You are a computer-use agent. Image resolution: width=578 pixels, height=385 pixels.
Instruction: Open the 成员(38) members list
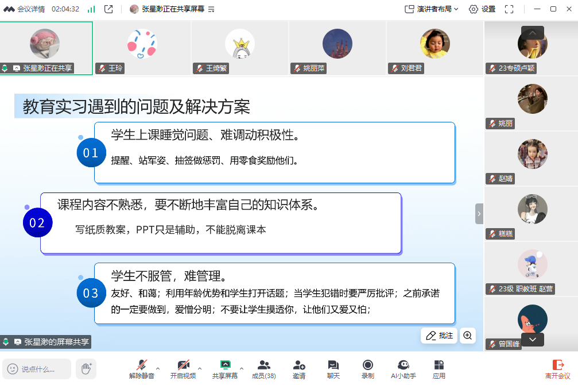tap(263, 365)
